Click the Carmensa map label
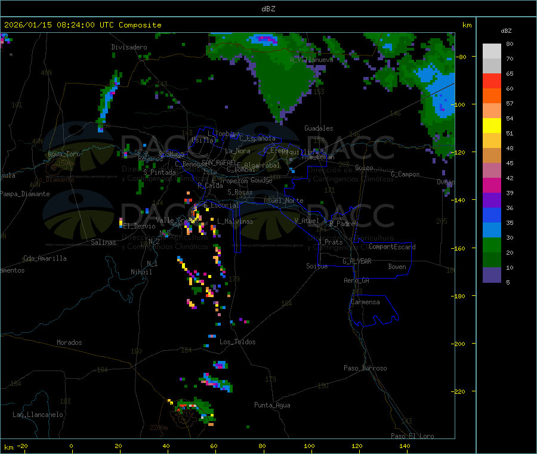The width and height of the screenshot is (537, 454). click(x=365, y=302)
